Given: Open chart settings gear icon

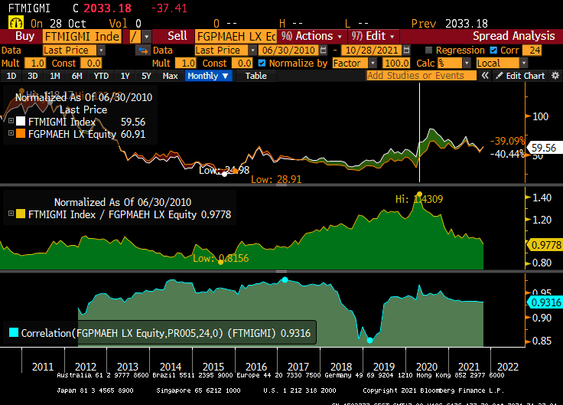Looking at the screenshot, I should click(555, 76).
